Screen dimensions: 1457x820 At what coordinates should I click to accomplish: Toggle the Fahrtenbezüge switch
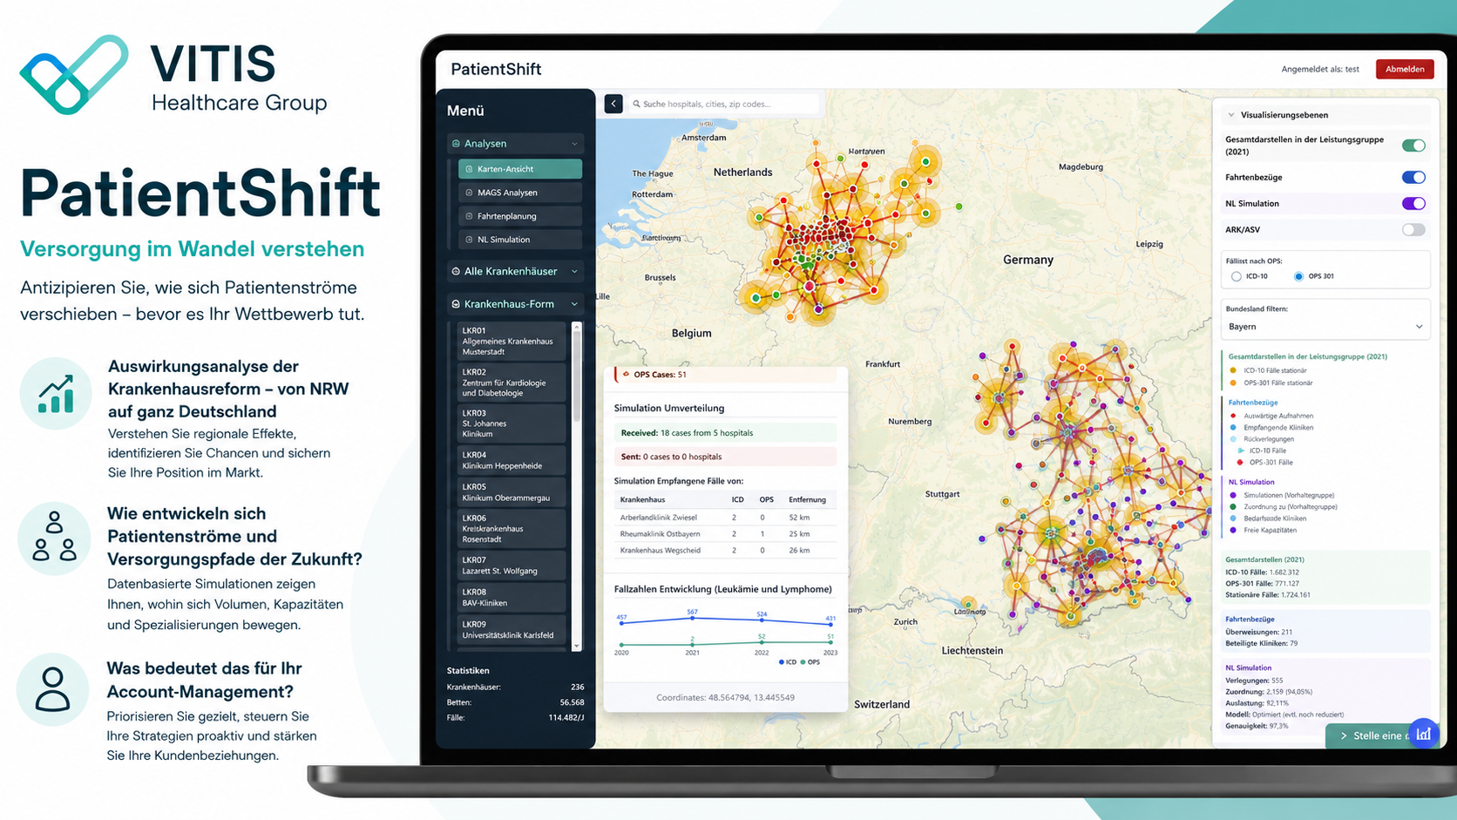1413,178
